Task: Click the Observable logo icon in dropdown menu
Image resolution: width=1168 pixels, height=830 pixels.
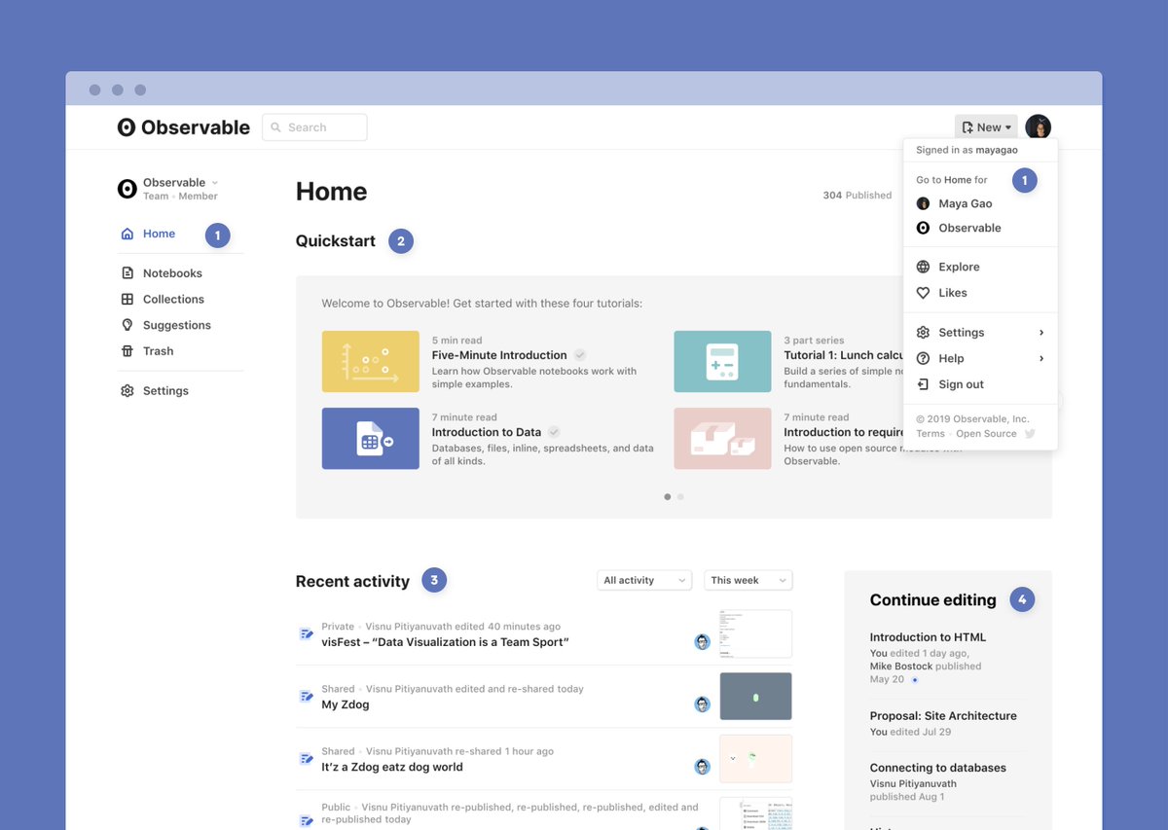Action: point(923,228)
